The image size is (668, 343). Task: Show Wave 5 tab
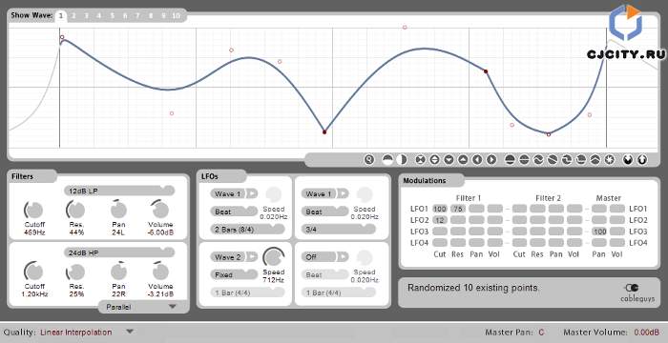pos(113,16)
